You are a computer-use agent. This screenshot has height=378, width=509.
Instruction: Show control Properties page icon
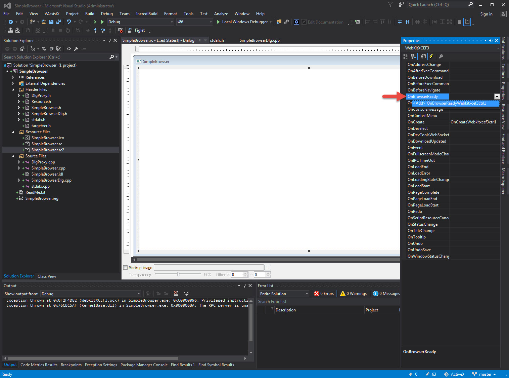click(x=423, y=56)
